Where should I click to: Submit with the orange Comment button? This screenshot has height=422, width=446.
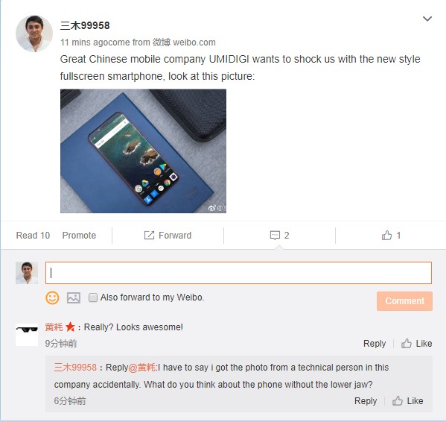(x=404, y=301)
